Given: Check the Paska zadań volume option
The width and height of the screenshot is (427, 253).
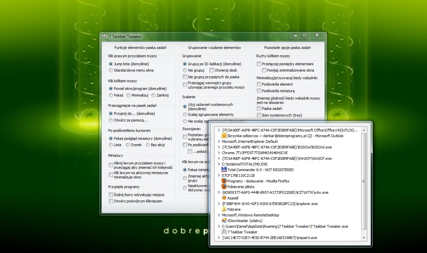Looking at the screenshot, I should click(x=259, y=109).
